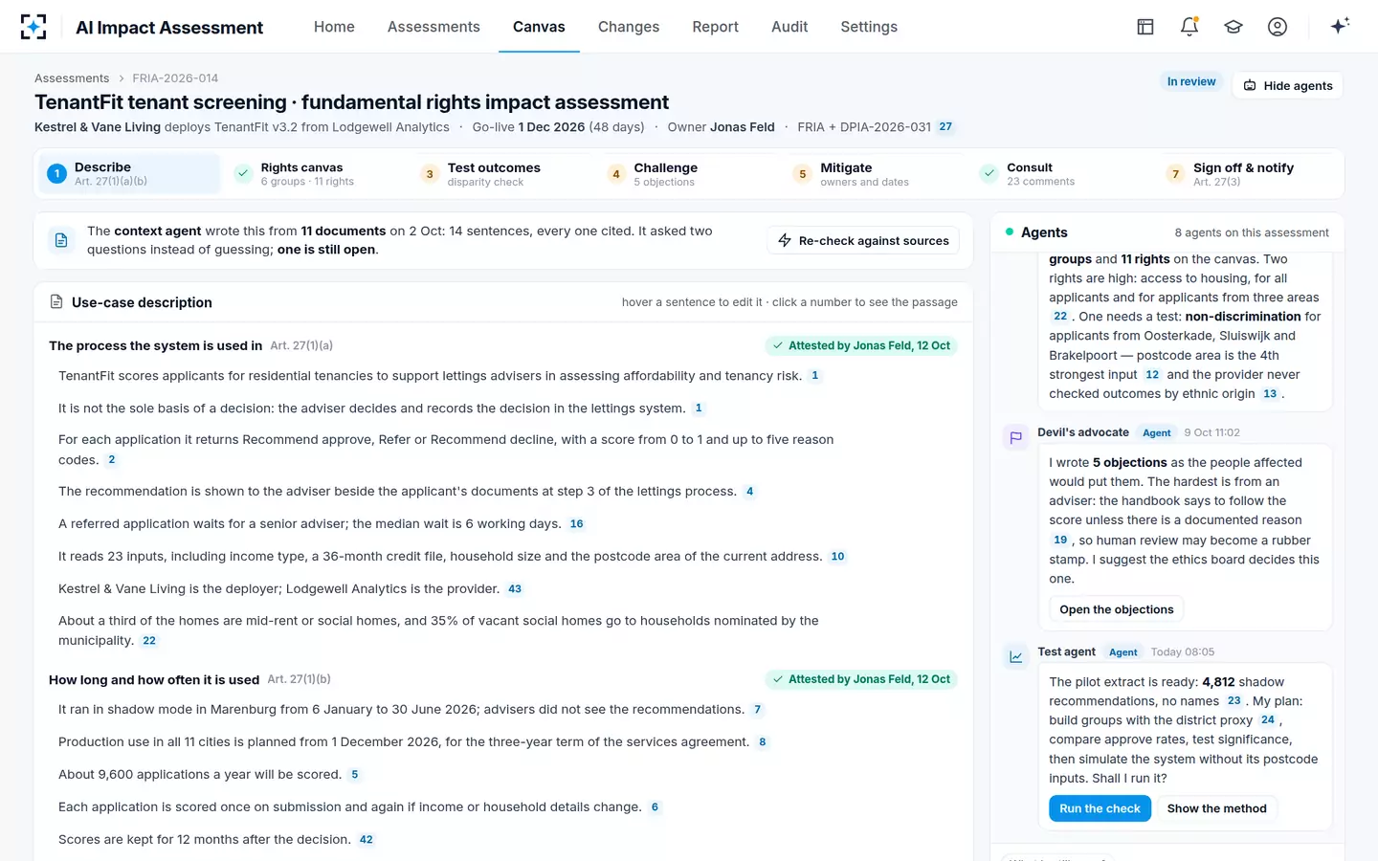1378x861 pixels.
Task: Click the AI Impact Assessment logo icon
Action: pos(33,27)
